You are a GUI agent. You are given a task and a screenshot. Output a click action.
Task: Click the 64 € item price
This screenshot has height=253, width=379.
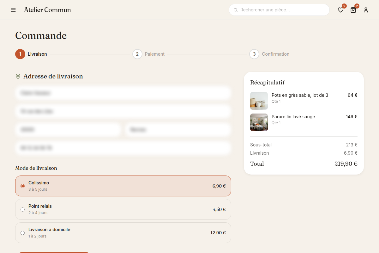(x=352, y=95)
